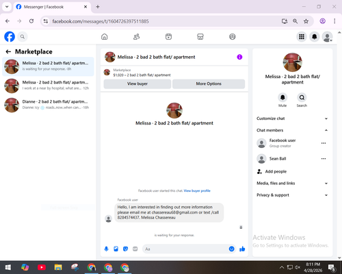Open the Facebook menu grid icon
Viewport: 342px width, 274px height.
click(302, 36)
